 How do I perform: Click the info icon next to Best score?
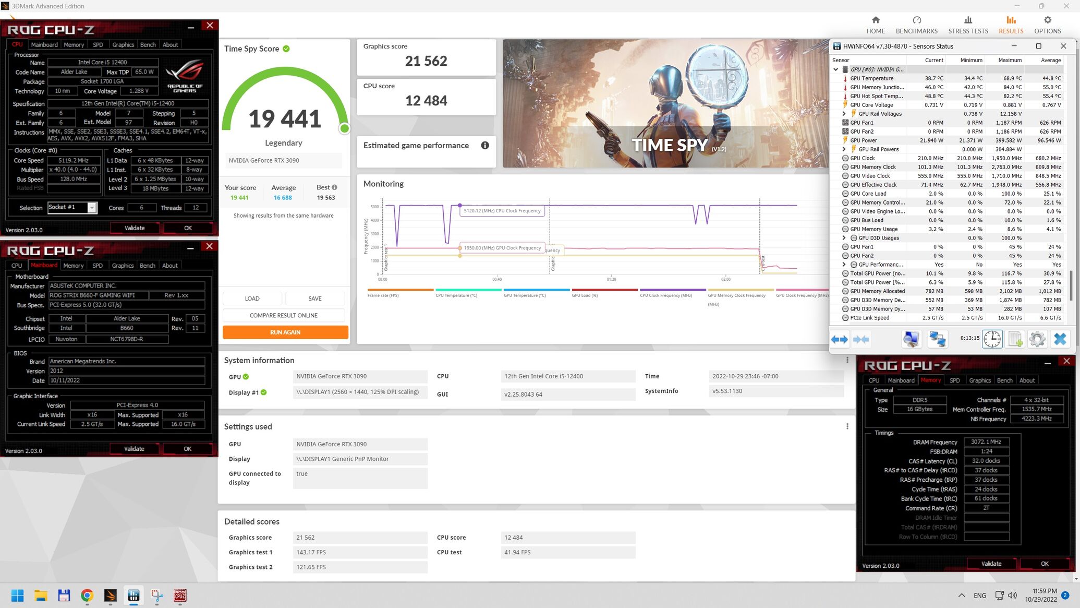(x=334, y=187)
